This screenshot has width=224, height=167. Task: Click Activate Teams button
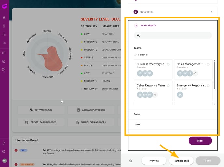[x=41, y=110]
